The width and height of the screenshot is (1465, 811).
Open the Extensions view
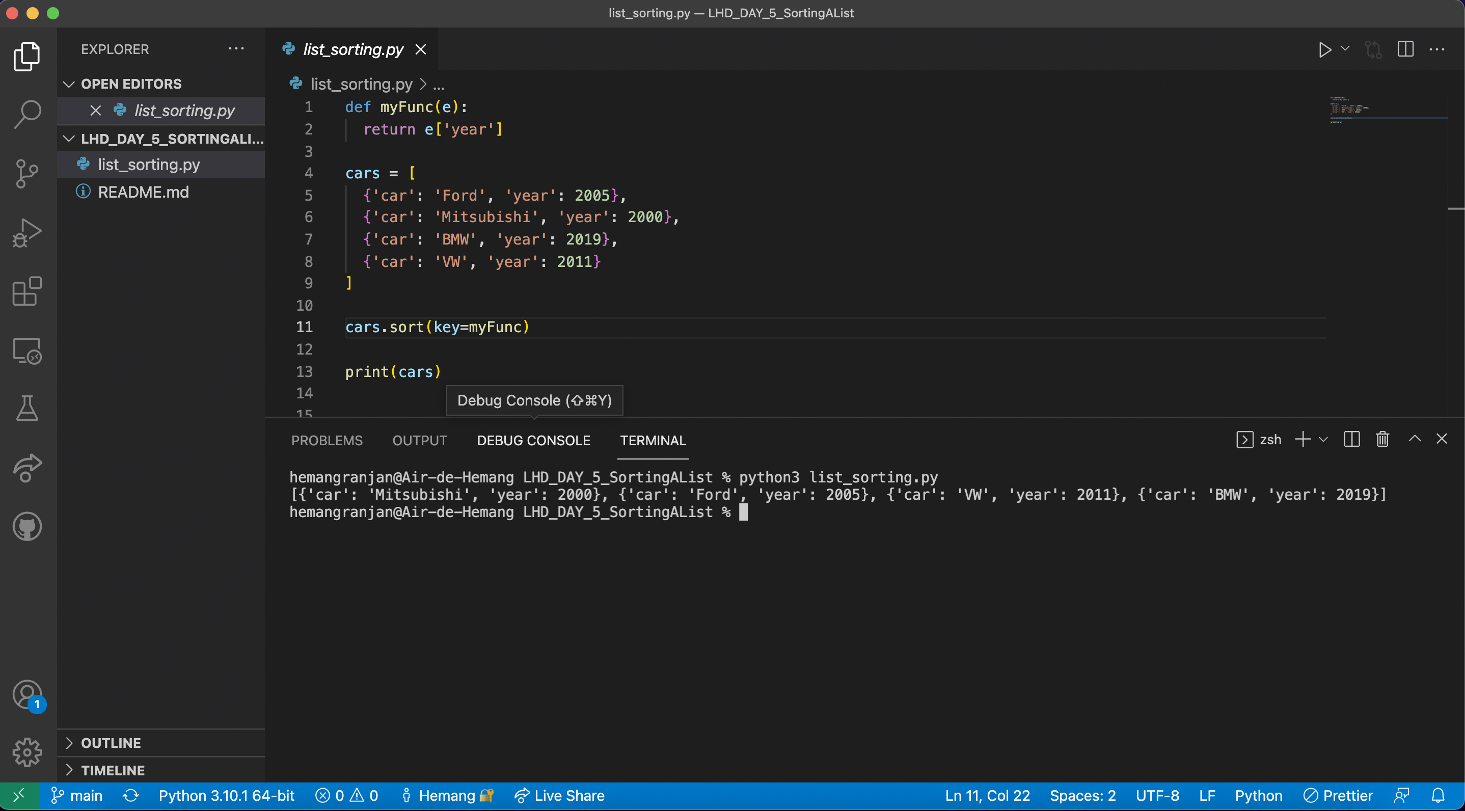pos(26,292)
